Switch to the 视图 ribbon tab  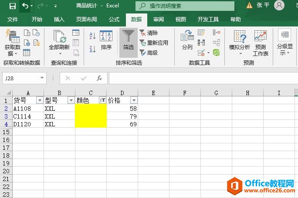[180, 20]
